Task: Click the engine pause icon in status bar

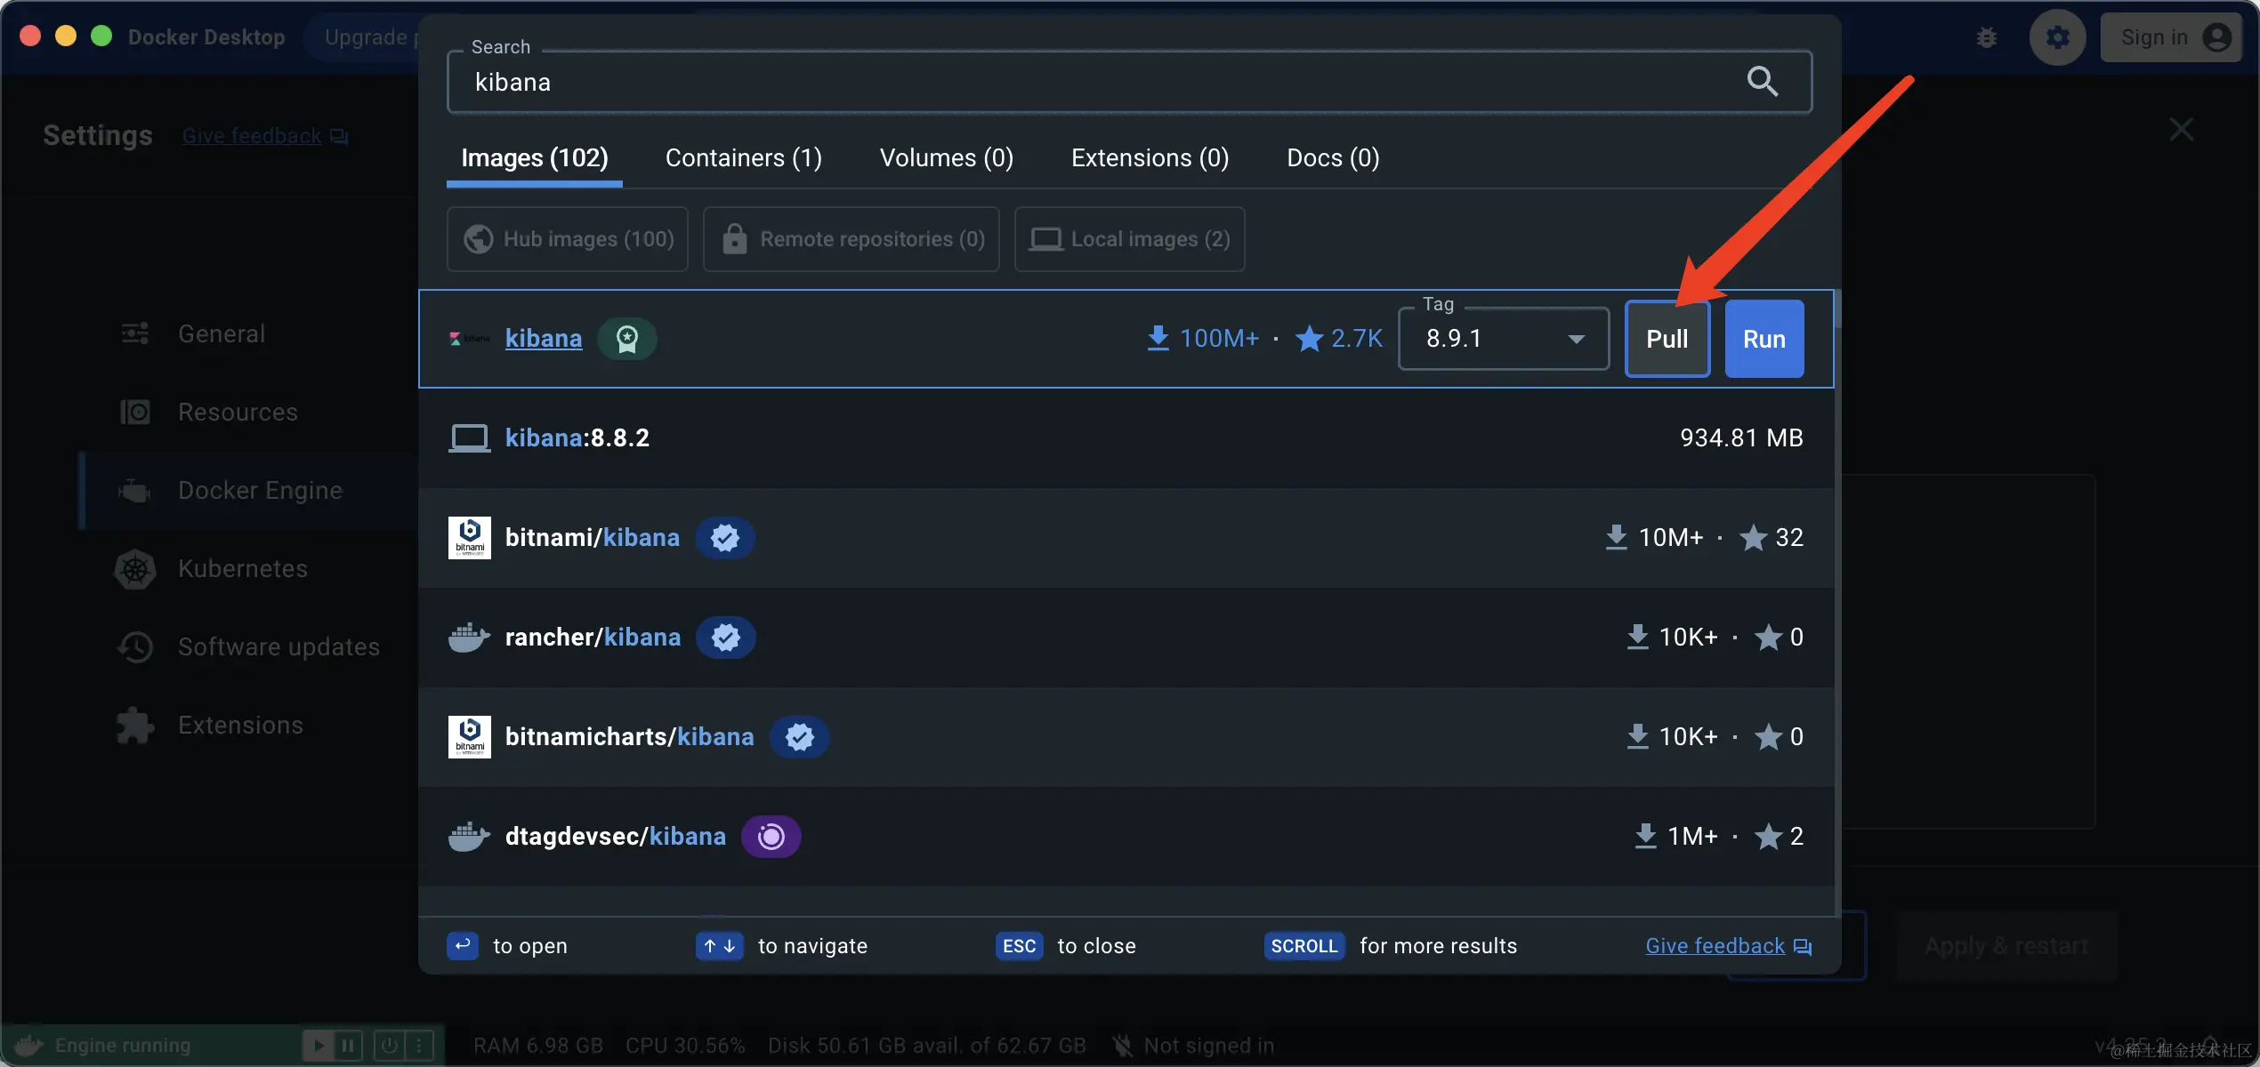Action: [x=349, y=1046]
